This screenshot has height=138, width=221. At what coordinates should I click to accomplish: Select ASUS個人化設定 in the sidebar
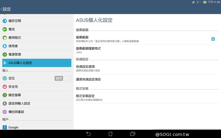coord(37,63)
